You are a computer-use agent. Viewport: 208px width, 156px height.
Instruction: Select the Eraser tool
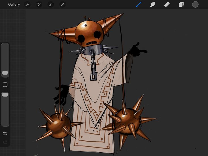tap(167, 5)
